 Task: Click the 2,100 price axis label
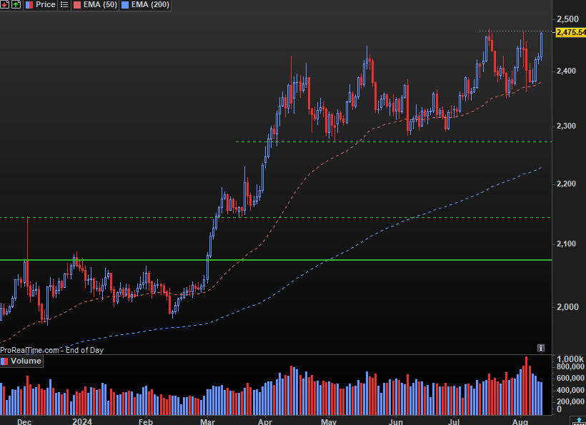566,244
